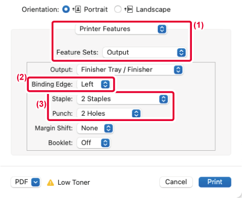Screen dimensions: 242x198
Task: Open the Punch 2 Holes dropdown
Action: coord(109,114)
